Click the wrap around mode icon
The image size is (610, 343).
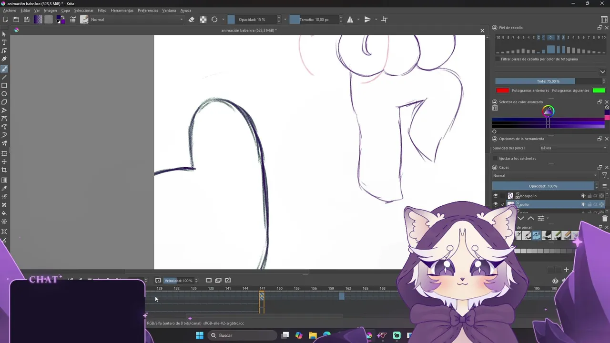click(385, 20)
